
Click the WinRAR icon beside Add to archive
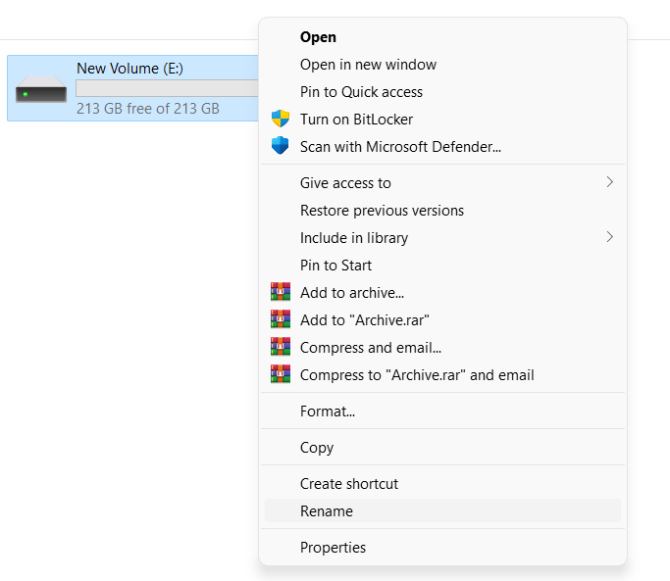coord(281,292)
